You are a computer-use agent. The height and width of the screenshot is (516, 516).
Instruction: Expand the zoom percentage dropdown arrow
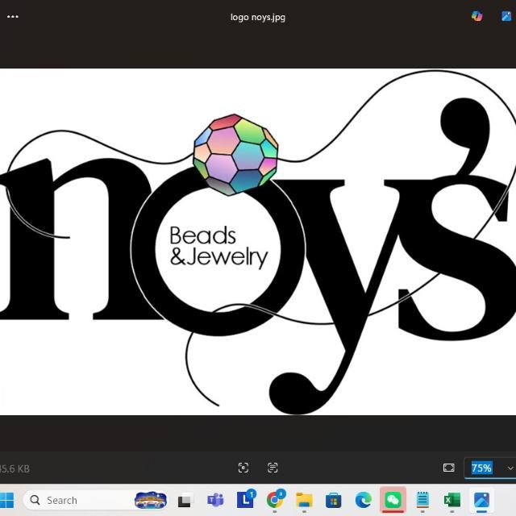click(510, 468)
